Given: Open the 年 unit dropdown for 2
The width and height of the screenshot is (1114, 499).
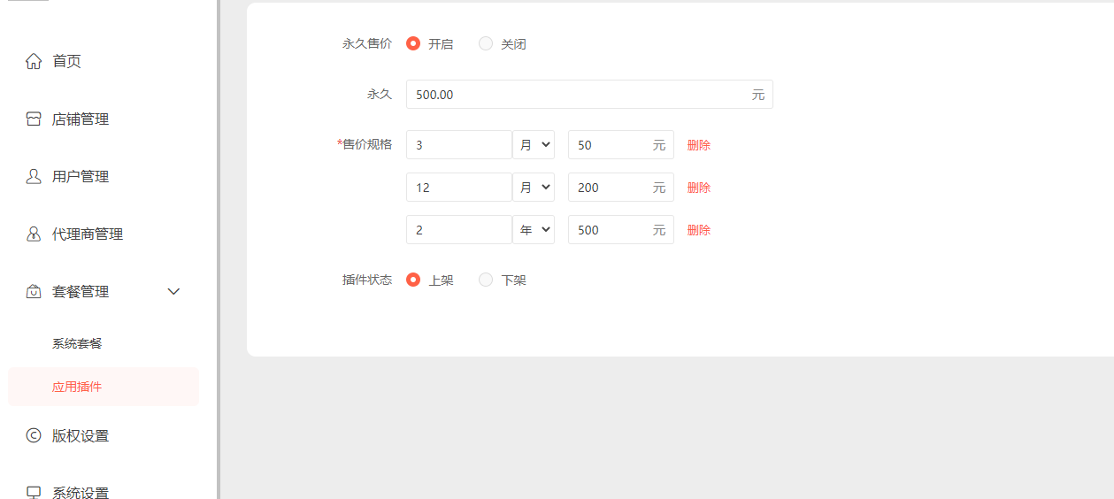Looking at the screenshot, I should pos(534,230).
